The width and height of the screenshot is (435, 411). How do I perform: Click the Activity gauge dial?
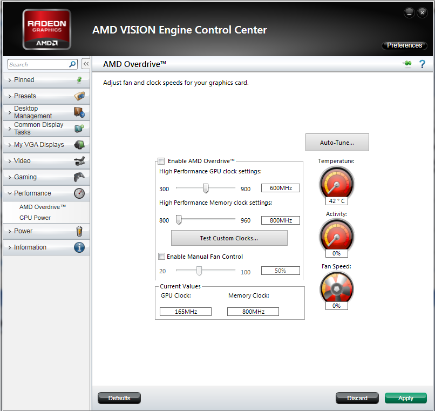[x=337, y=235]
